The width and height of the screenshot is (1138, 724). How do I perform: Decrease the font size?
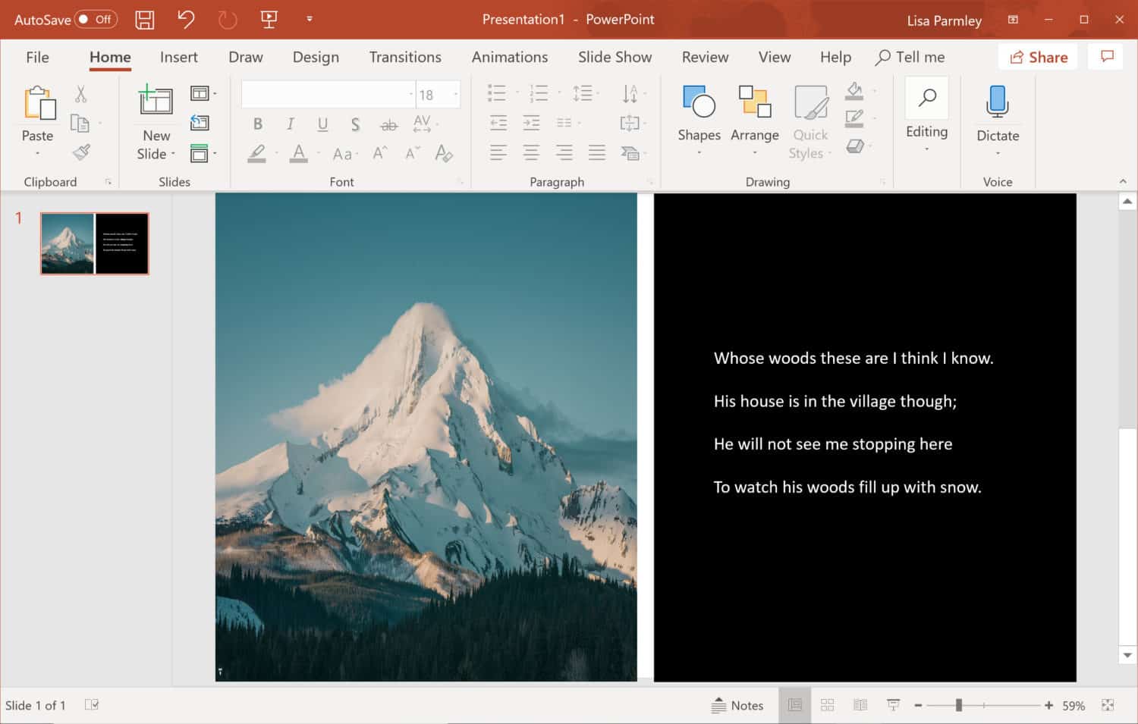click(x=412, y=153)
